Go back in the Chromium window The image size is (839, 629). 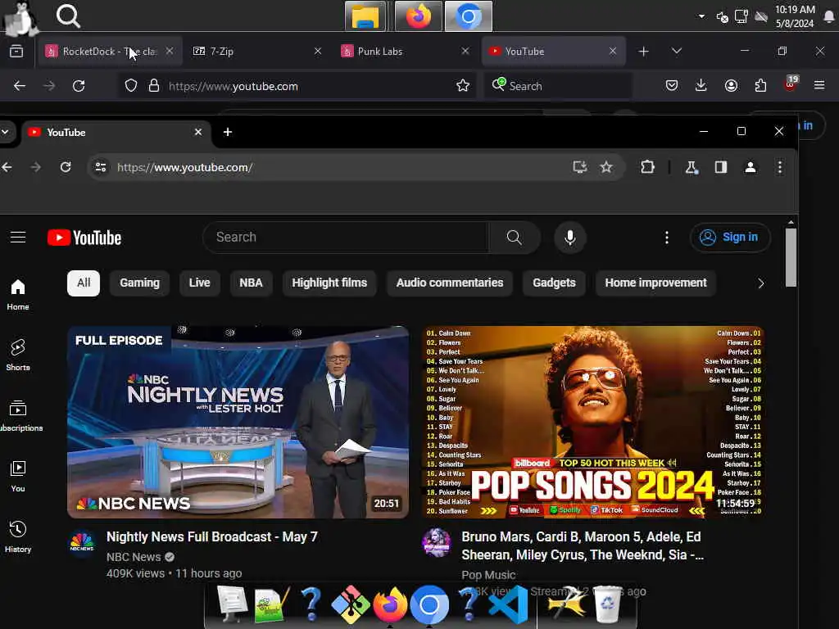pyautogui.click(x=7, y=167)
